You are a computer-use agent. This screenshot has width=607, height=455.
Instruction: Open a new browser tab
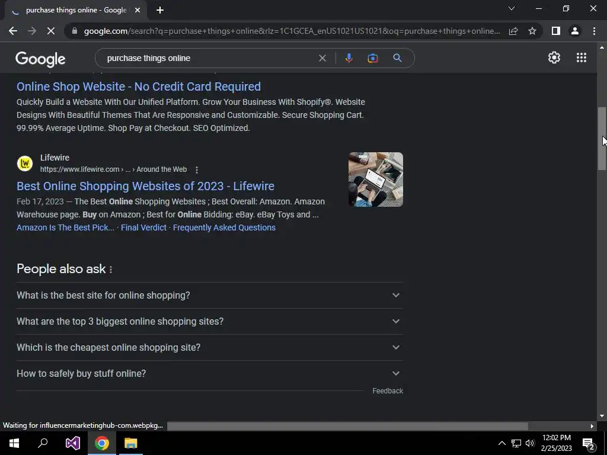(x=160, y=10)
